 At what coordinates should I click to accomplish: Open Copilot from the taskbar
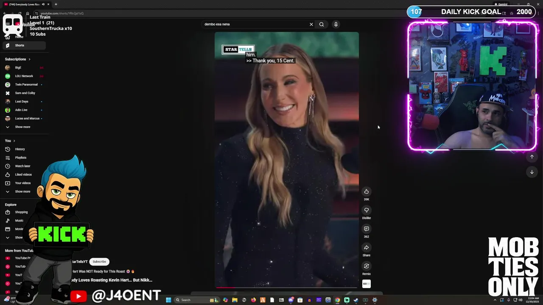225,300
